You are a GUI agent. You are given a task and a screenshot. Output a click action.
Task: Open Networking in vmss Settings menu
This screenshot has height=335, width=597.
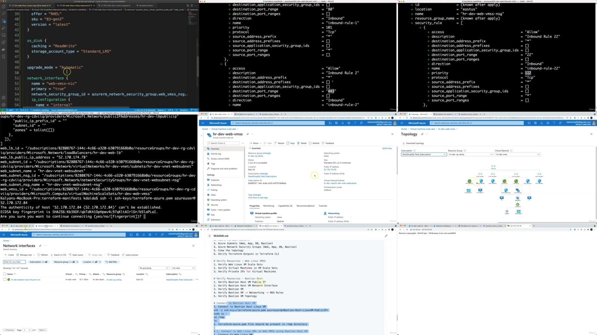pos(216,185)
